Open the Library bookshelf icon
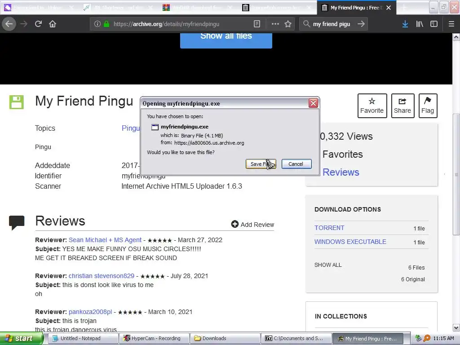Image resolution: width=460 pixels, height=345 pixels. tap(420, 24)
